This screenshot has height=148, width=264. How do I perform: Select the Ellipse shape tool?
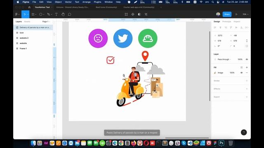click(x=41, y=14)
